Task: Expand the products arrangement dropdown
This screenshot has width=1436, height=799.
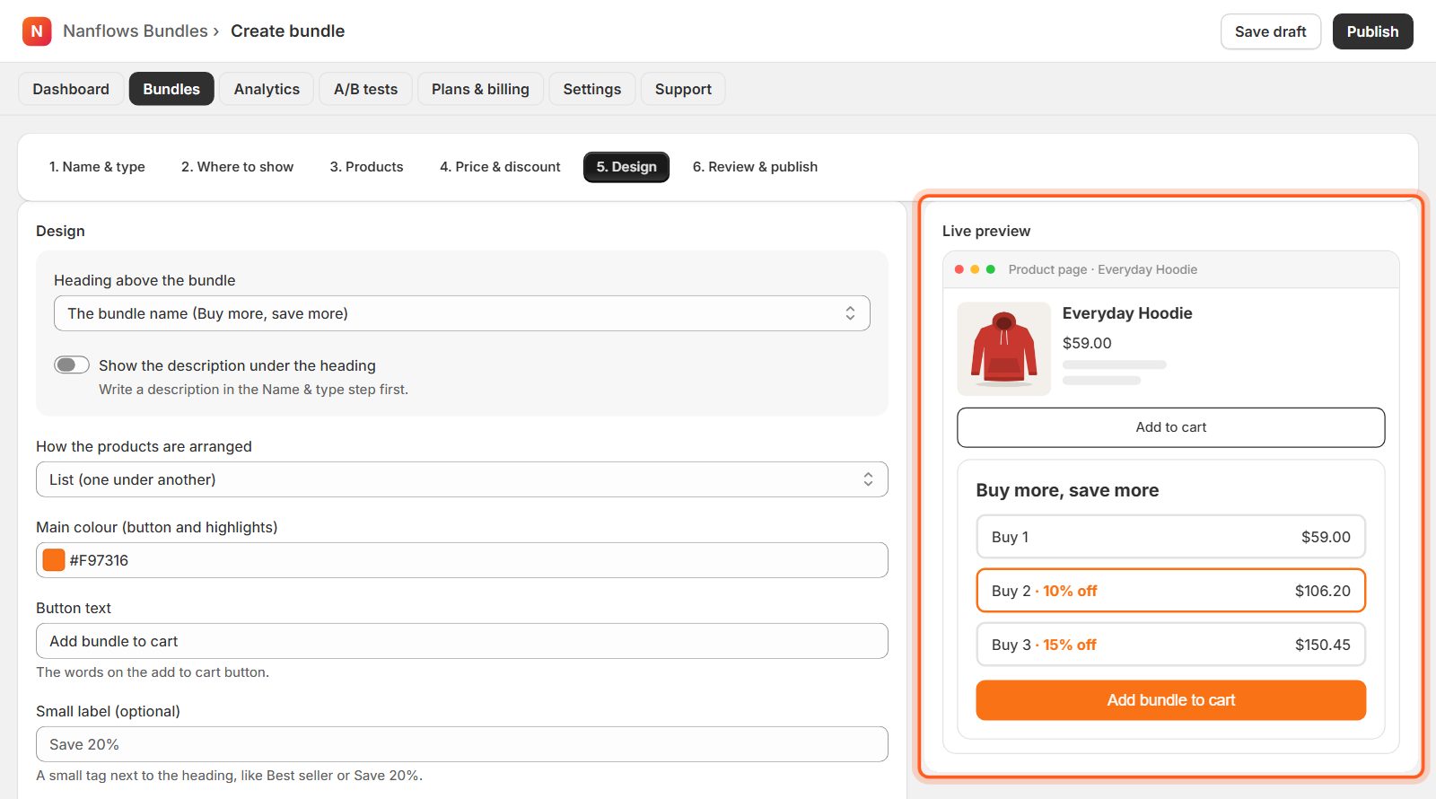Action: point(462,479)
